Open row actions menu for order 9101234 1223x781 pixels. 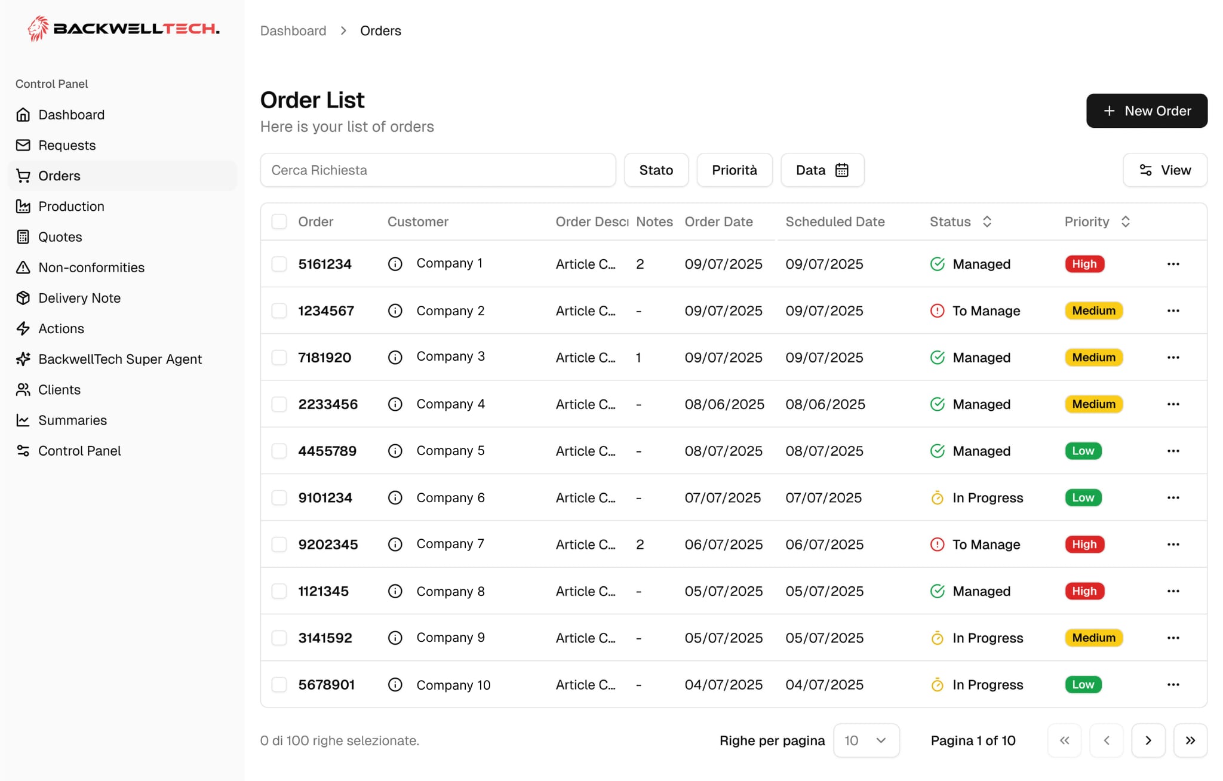(x=1173, y=497)
